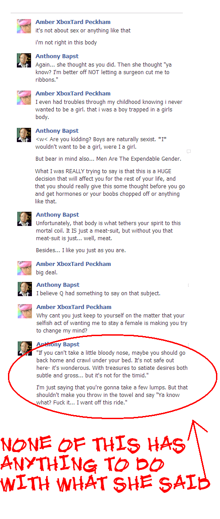Open Amber's avatar next to "it's not about sex"
This screenshot has height=519, width=220.
click(x=24, y=26)
